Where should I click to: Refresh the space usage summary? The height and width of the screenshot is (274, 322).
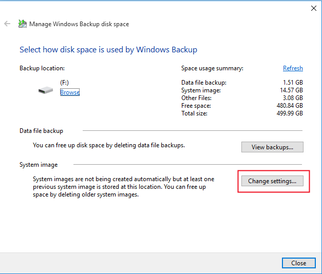(x=293, y=68)
